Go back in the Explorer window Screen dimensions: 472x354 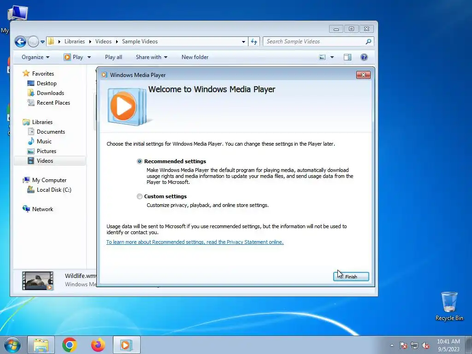pyautogui.click(x=20, y=41)
